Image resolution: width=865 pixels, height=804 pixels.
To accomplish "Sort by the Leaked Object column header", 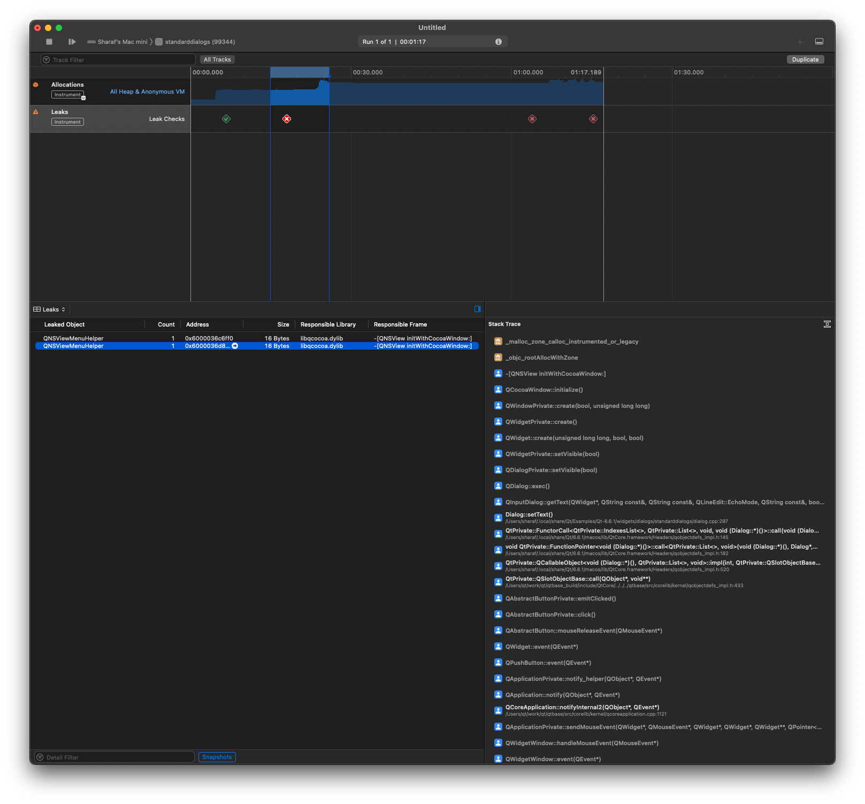I will 64,324.
